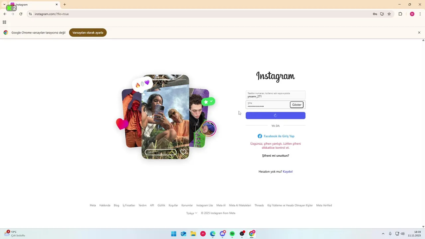
Task: Click the username input field
Action: point(275,95)
